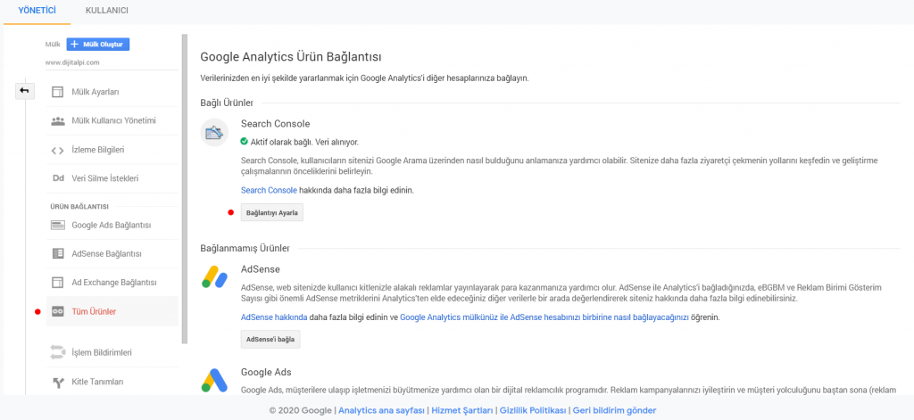Screen dimensions: 914x420
Task: Click the Mülk Ayarları layout icon
Action: (x=57, y=92)
